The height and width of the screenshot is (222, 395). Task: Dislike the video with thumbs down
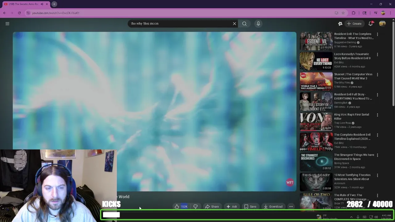click(x=195, y=207)
